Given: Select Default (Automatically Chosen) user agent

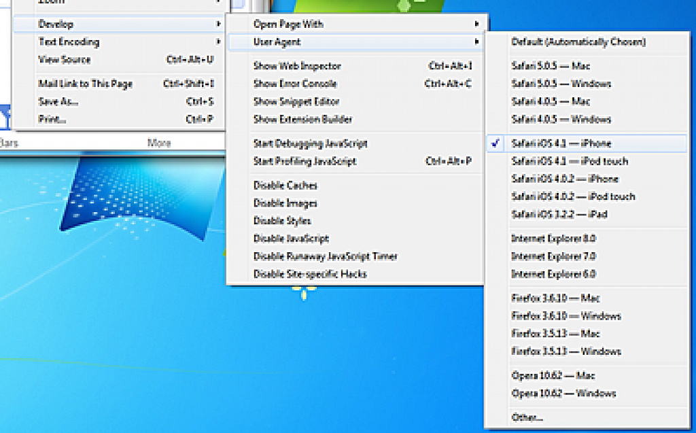Looking at the screenshot, I should (x=587, y=41).
